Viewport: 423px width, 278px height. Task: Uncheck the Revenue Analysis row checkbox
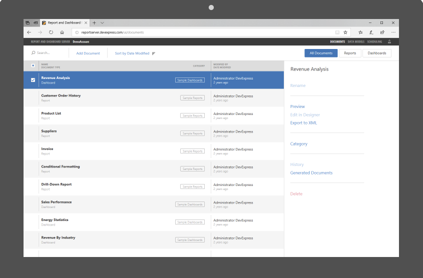[x=33, y=80]
